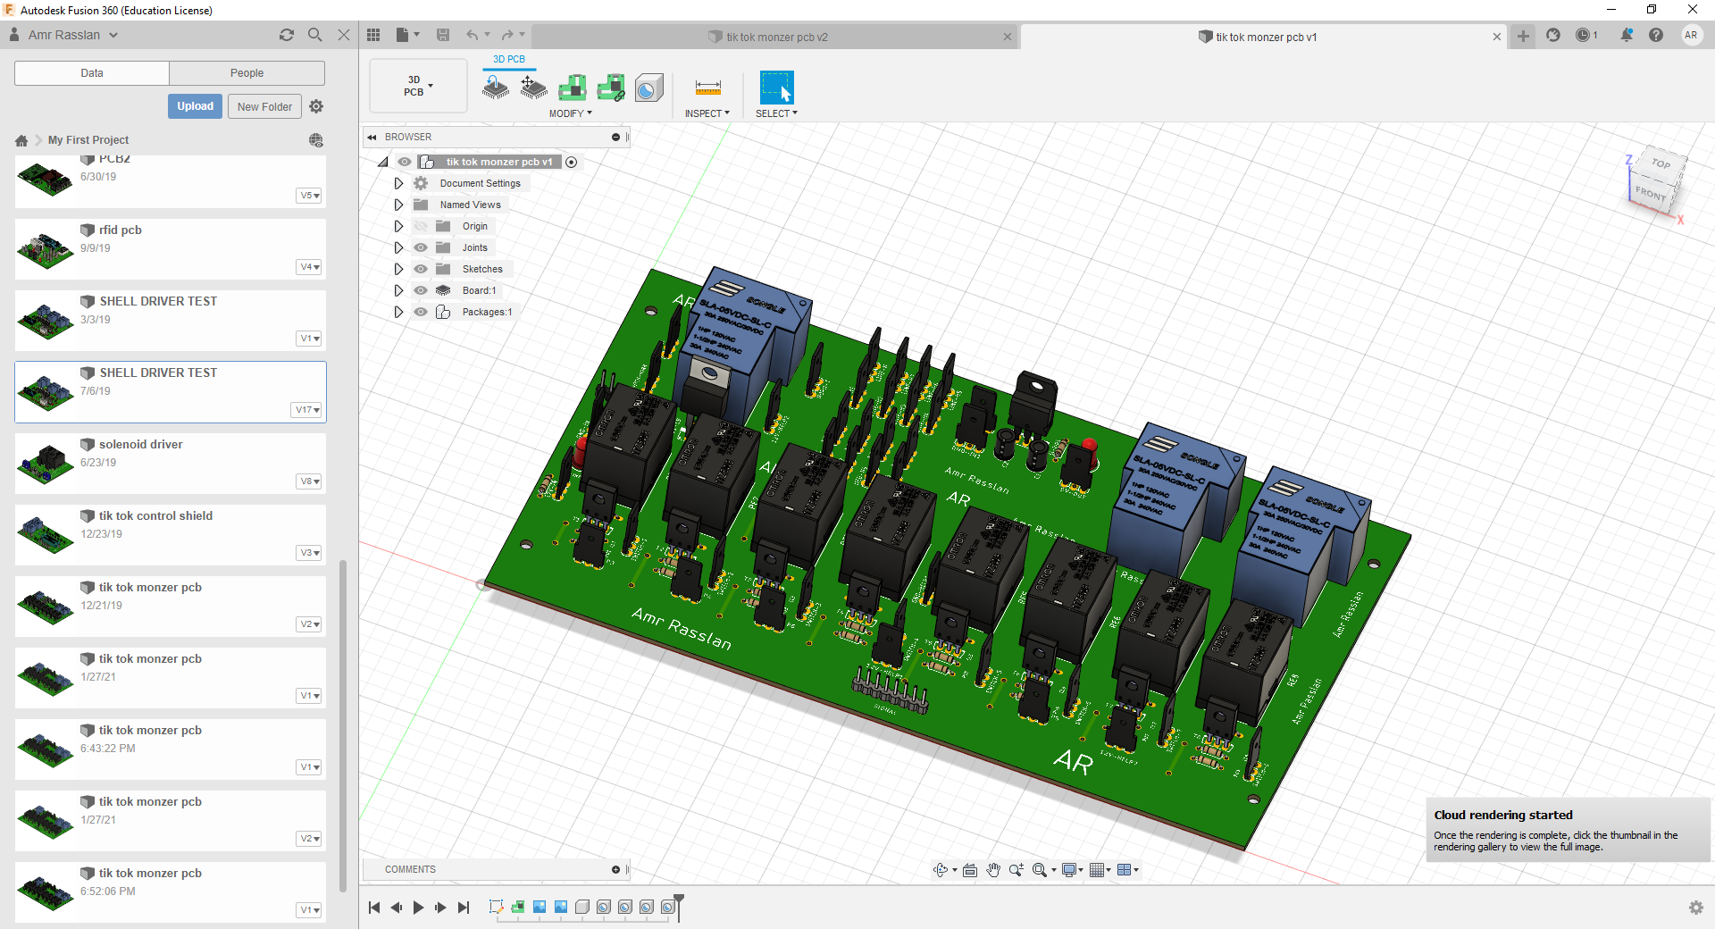
Task: Refresh the data panel
Action: tap(286, 35)
